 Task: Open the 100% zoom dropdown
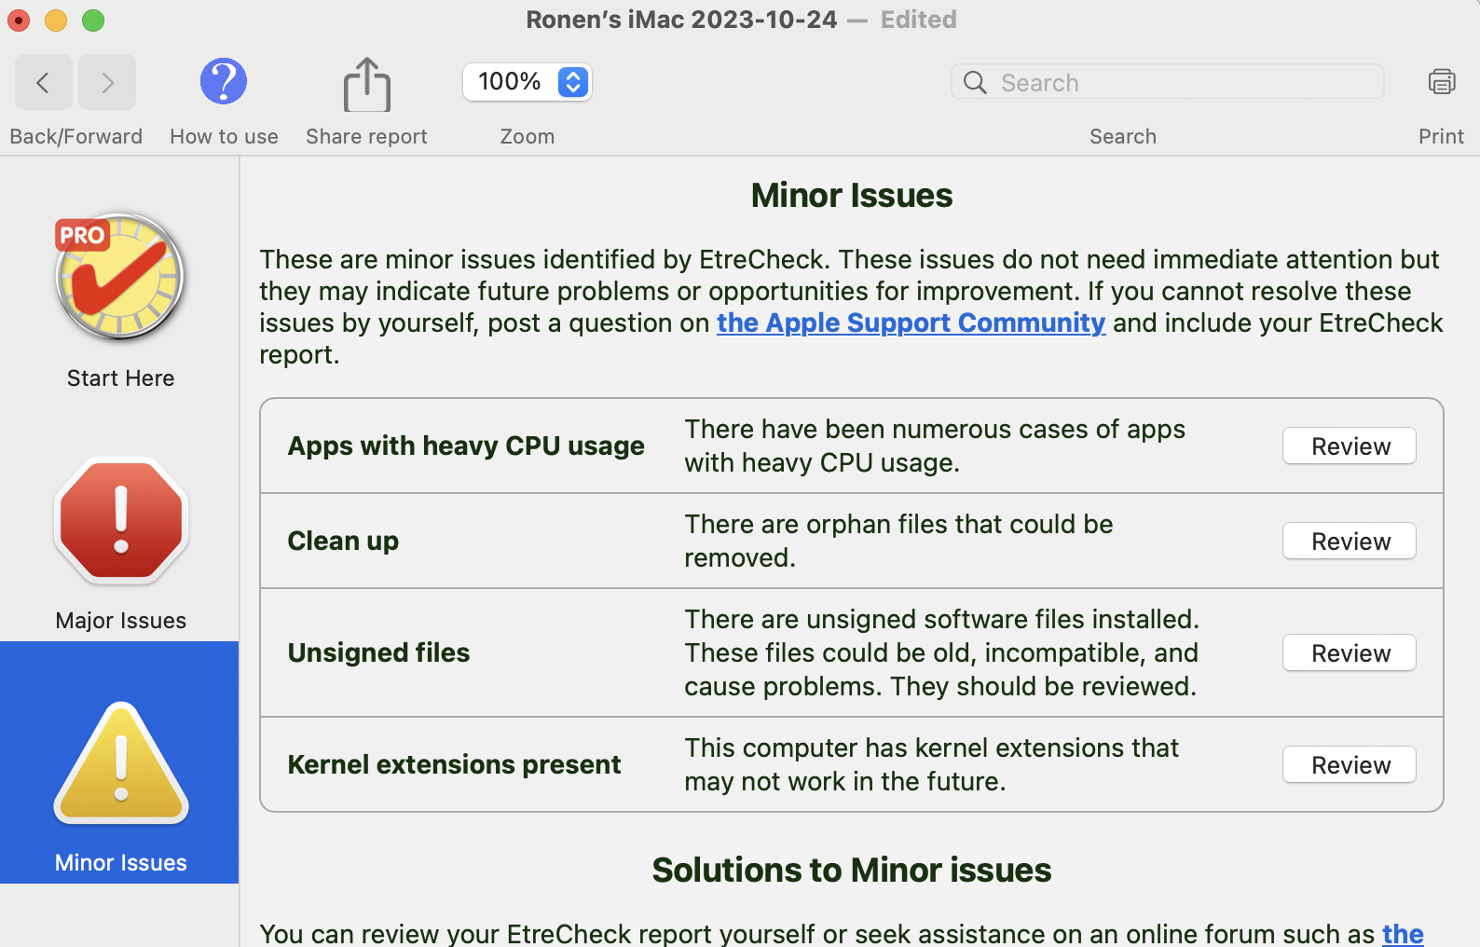[x=528, y=82]
